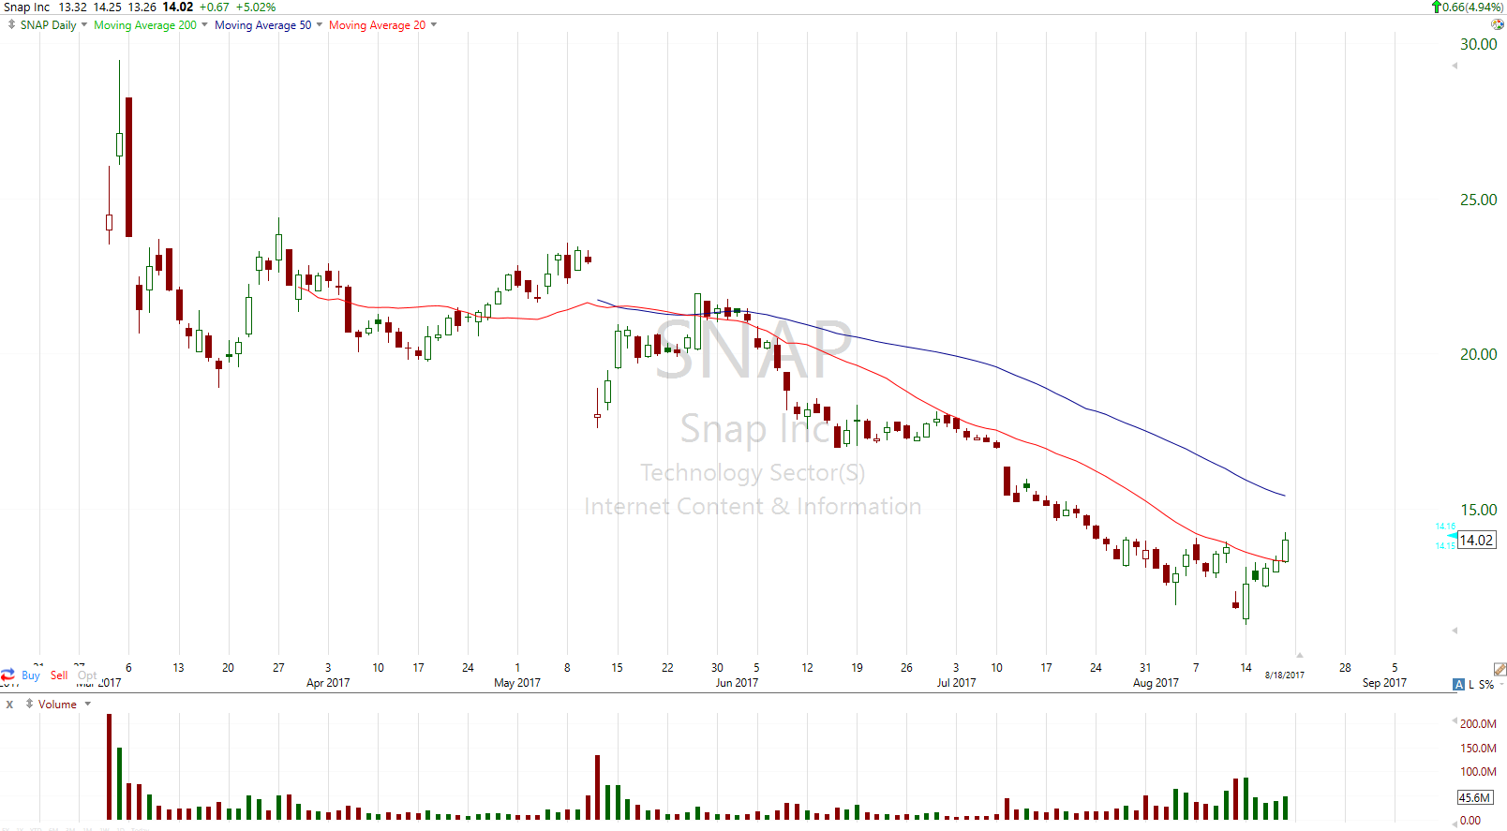Click the Aug 2017 label on date axis

point(1156,683)
